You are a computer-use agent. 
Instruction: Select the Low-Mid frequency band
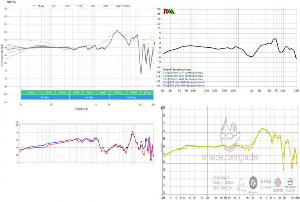[x=76, y=92]
